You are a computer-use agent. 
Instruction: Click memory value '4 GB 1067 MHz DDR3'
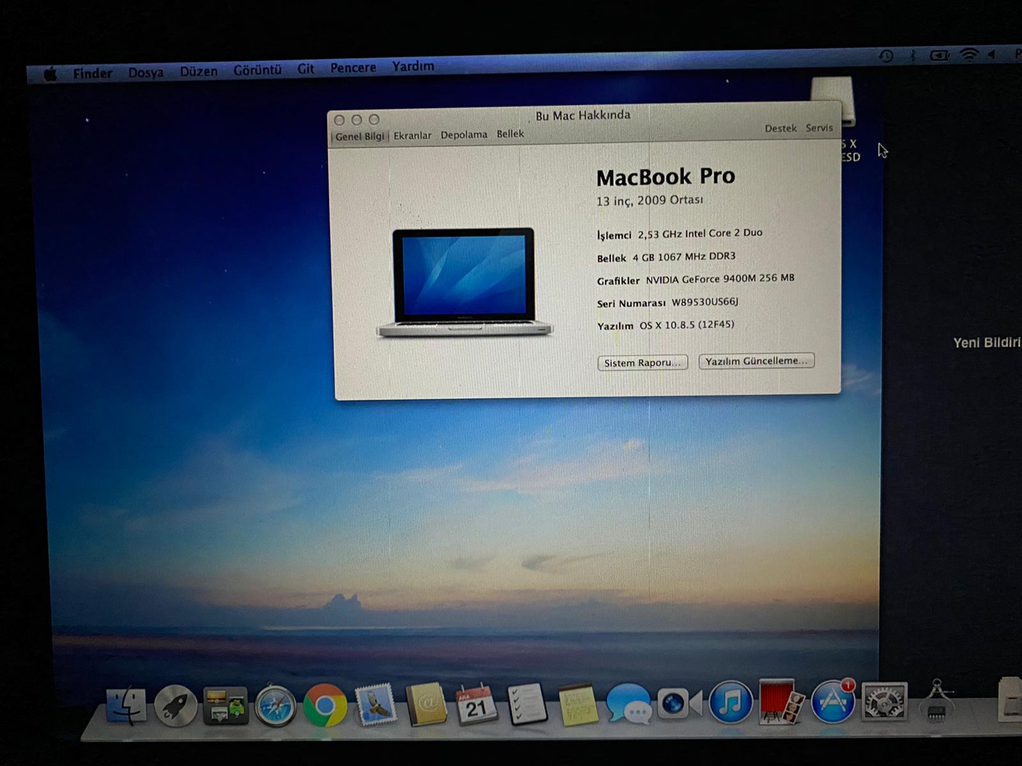click(684, 257)
